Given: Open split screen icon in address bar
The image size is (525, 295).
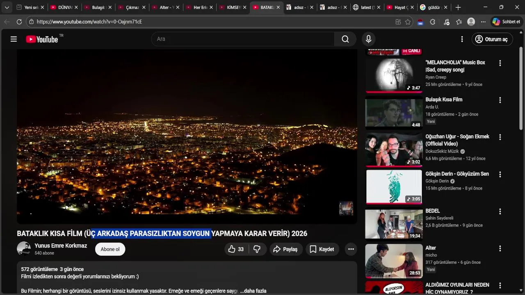Looking at the screenshot, I should pyautogui.click(x=398, y=22).
